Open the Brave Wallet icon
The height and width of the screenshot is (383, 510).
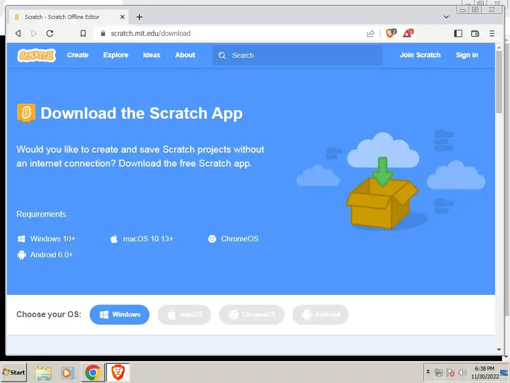pyautogui.click(x=475, y=33)
